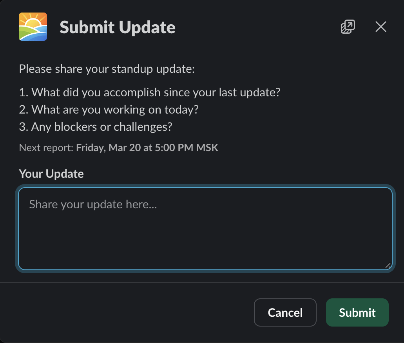Click the "1." list number marker
The height and width of the screenshot is (343, 404).
24,92
